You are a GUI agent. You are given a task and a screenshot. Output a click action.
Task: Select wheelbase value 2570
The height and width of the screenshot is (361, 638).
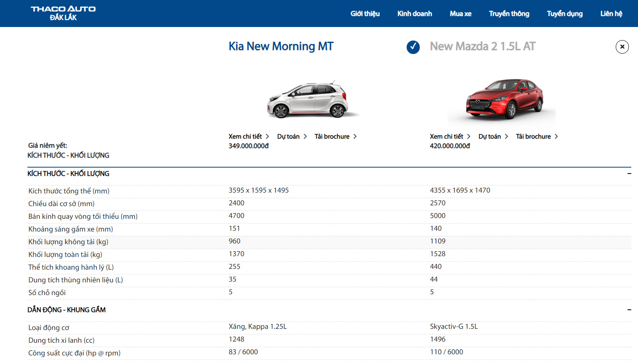[438, 203]
